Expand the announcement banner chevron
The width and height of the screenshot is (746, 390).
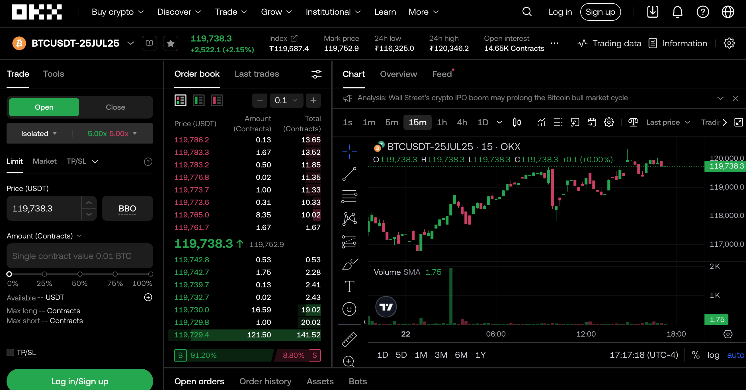point(720,98)
